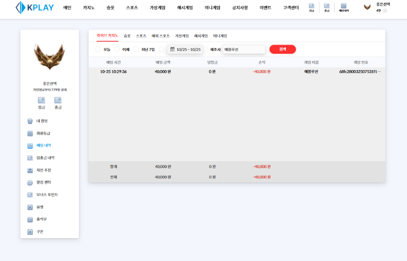The height and width of the screenshot is (261, 407).
Task: Click the 내 정보 profile icon
Action: point(31,121)
